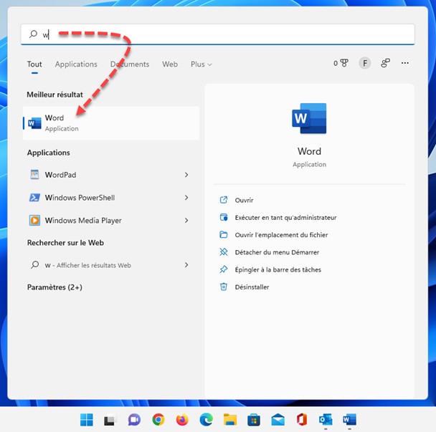Launch Windows PowerShell from results
The image size is (436, 432).
79,198
